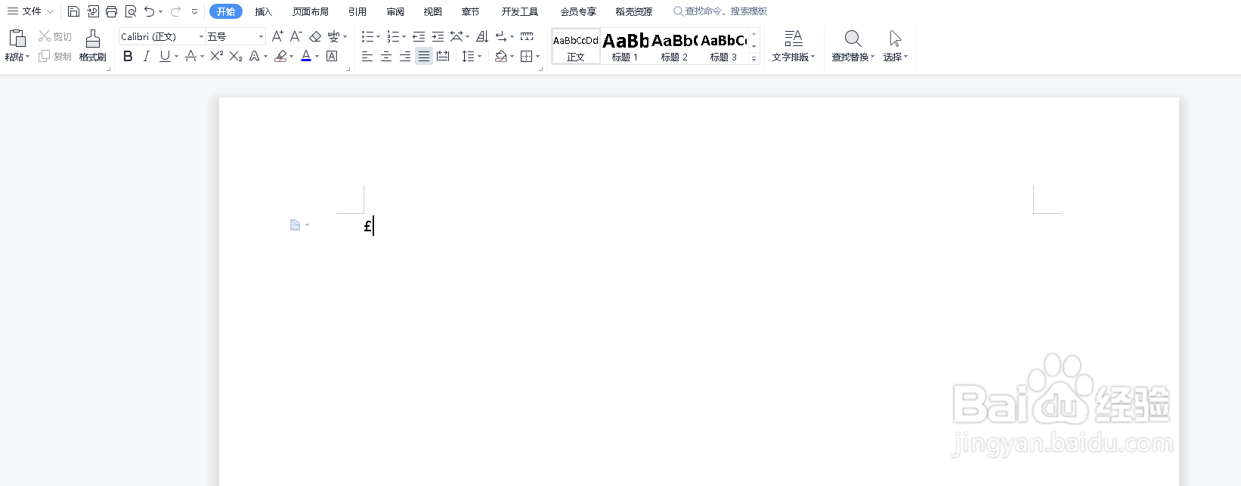Image resolution: width=1241 pixels, height=486 pixels.
Task: Click the Print icon in quick access toolbar
Action: pyautogui.click(x=112, y=11)
